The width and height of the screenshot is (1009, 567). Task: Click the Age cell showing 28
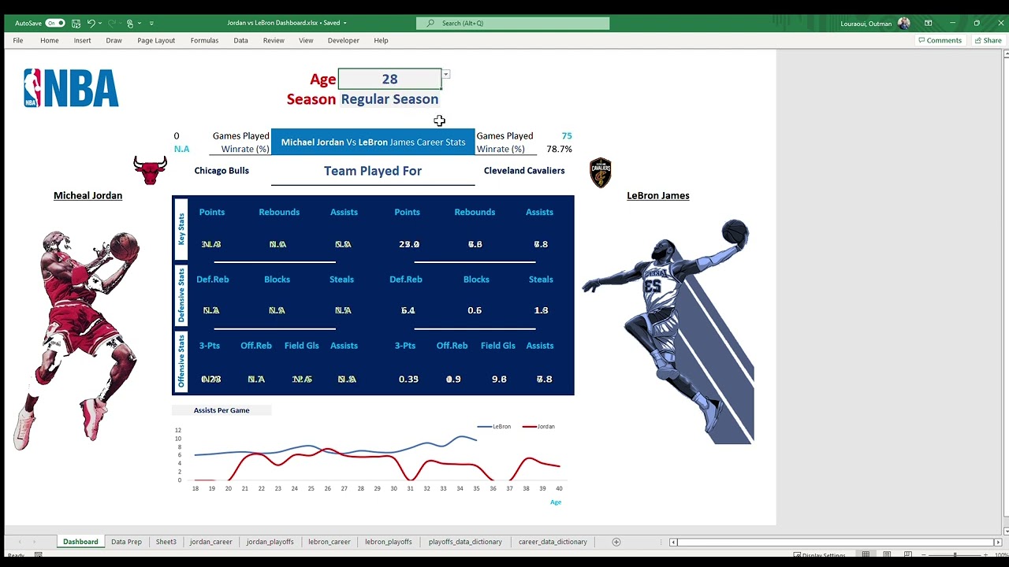389,79
